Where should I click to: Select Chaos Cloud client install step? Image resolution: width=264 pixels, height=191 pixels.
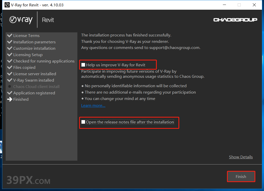[x=36, y=87]
